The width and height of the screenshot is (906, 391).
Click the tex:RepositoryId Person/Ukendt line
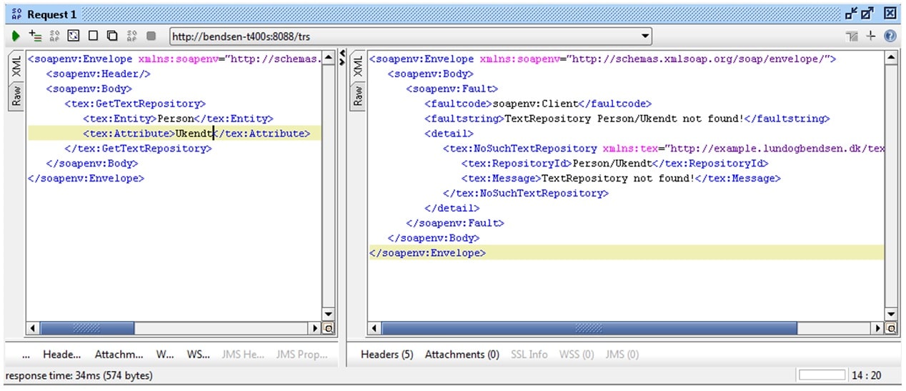pyautogui.click(x=614, y=163)
